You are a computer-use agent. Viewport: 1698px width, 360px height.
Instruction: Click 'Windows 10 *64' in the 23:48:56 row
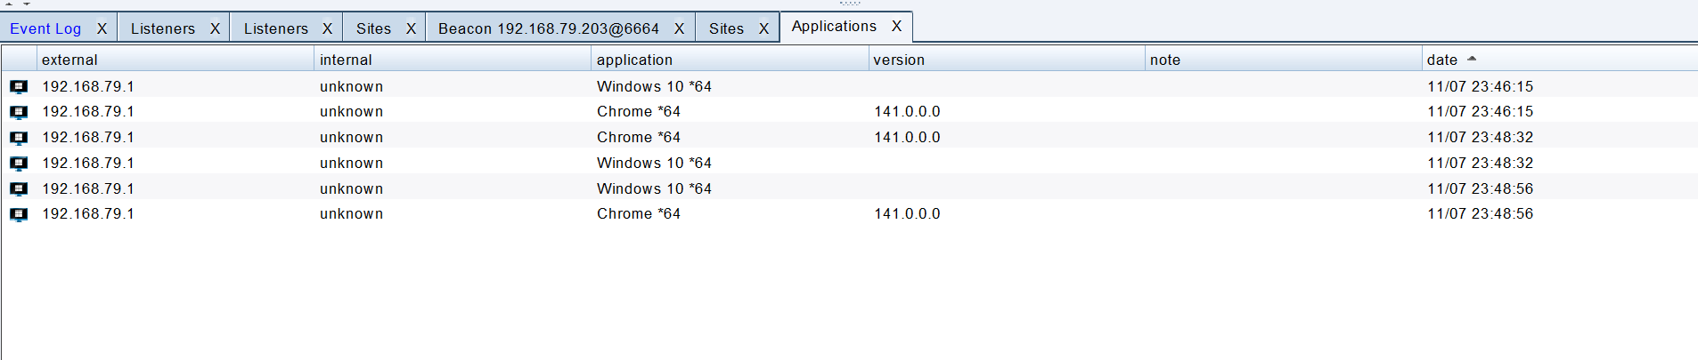point(654,188)
